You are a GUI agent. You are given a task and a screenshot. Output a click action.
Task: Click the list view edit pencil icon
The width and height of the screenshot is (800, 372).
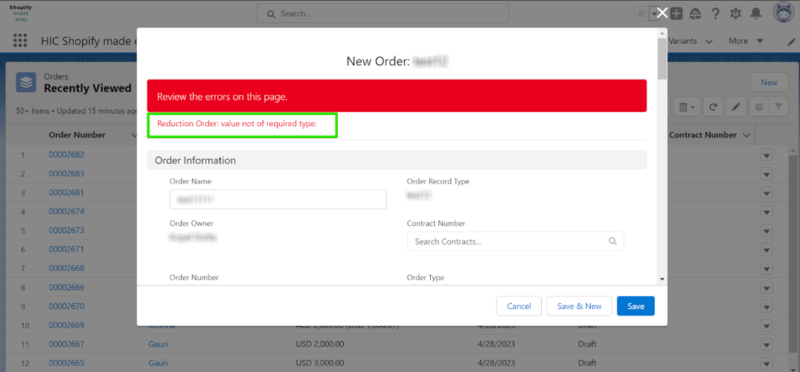coord(735,107)
